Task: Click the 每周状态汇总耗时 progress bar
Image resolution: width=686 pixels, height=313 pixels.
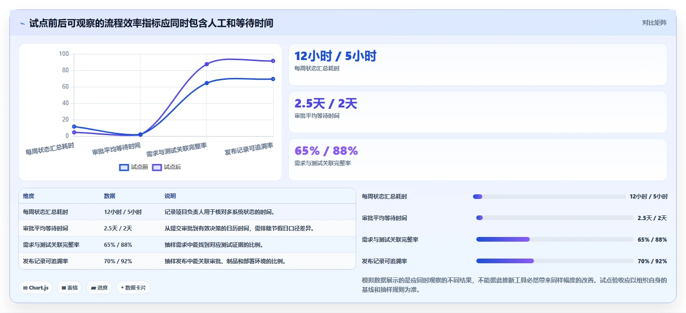Action: pos(549,197)
